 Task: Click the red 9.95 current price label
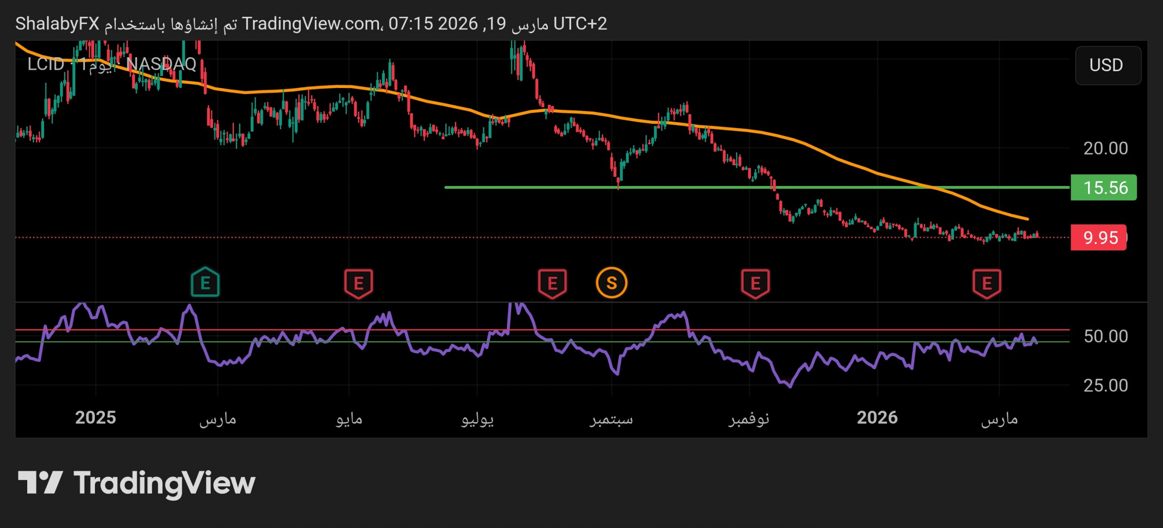pos(1098,237)
